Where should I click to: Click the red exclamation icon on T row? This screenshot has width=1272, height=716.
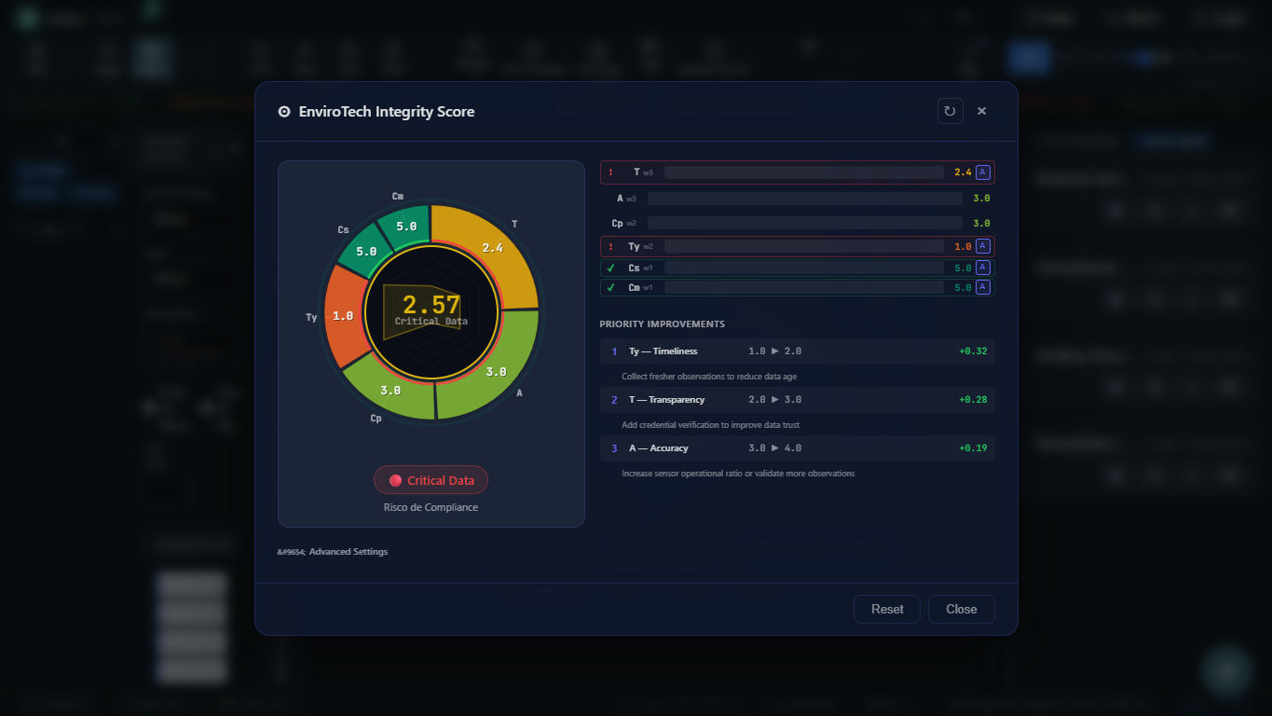611,172
